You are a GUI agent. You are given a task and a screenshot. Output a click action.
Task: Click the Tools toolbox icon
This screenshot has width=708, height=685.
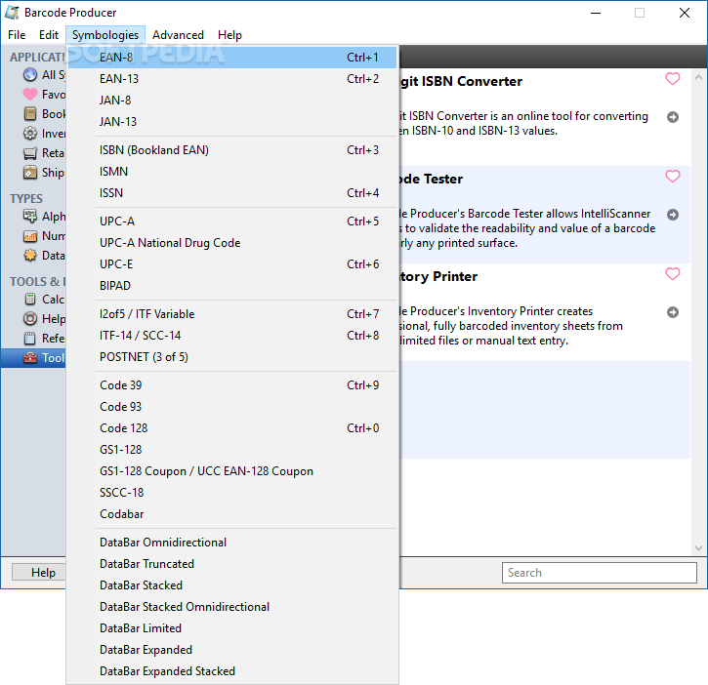[x=30, y=358]
